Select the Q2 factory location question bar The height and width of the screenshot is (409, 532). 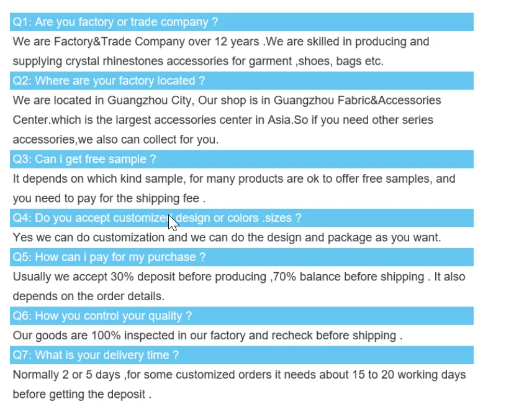tap(109, 81)
